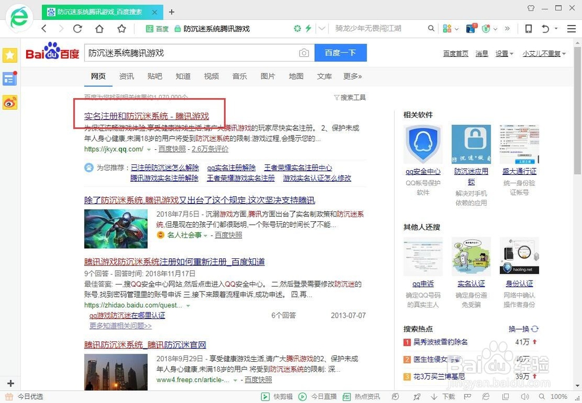This screenshot has width=582, height=403.
Task: Click the green shield security icon
Action: pyautogui.click(x=486, y=28)
